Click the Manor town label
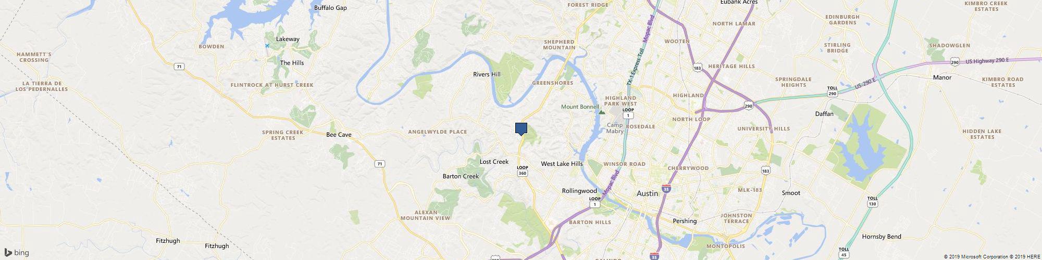Image resolution: width=1042 pixels, height=260 pixels. pos(942,77)
